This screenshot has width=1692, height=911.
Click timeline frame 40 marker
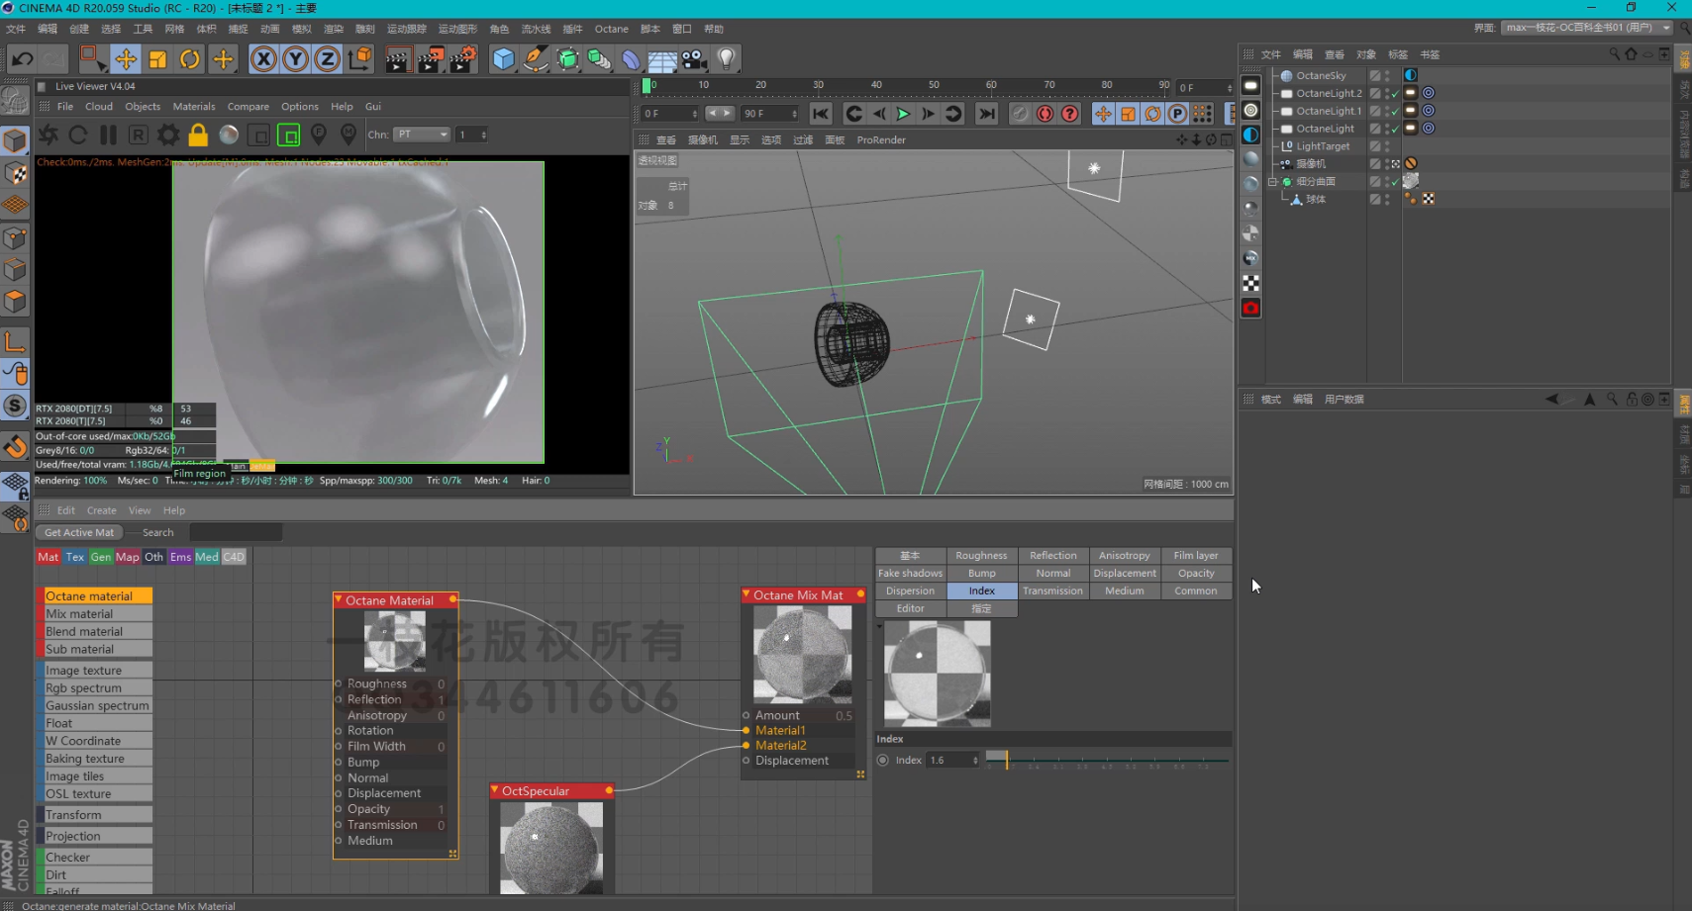tap(875, 86)
